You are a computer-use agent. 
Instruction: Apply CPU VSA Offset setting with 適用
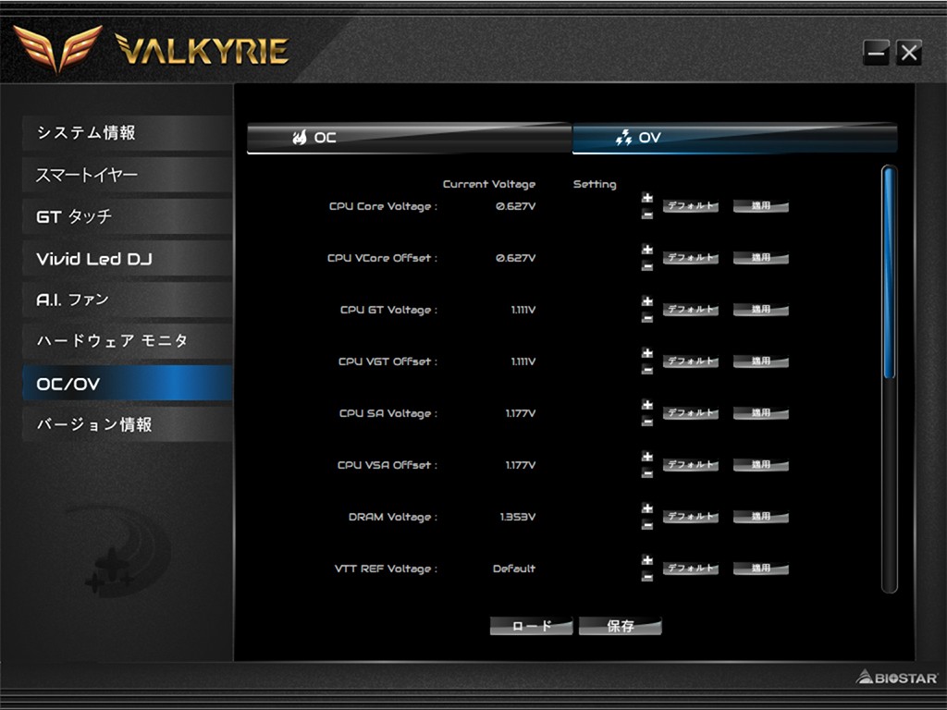(761, 465)
